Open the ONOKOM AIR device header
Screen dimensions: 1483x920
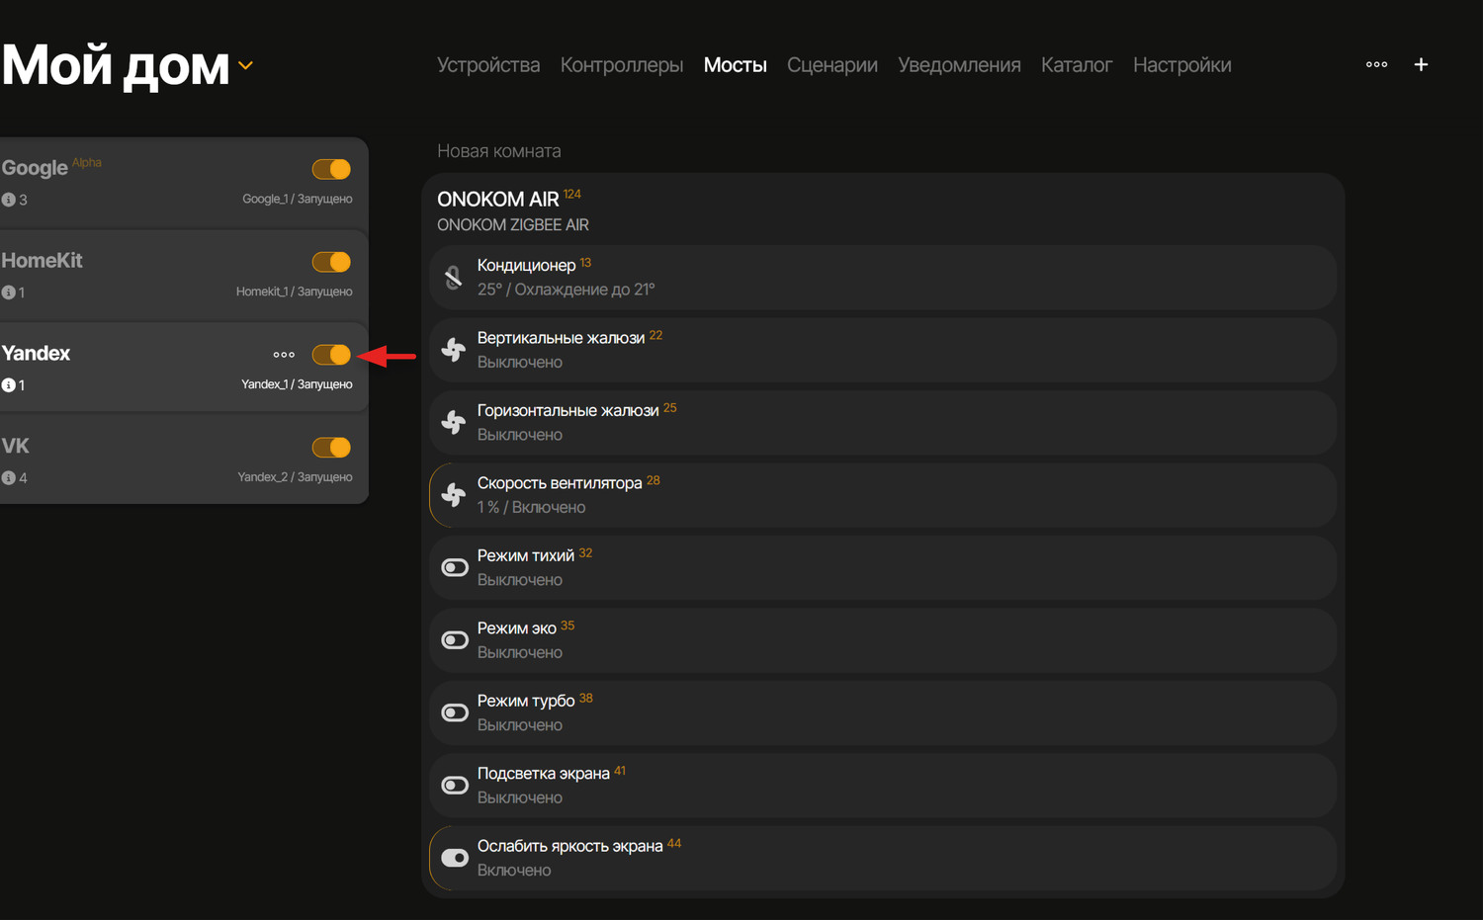click(498, 200)
